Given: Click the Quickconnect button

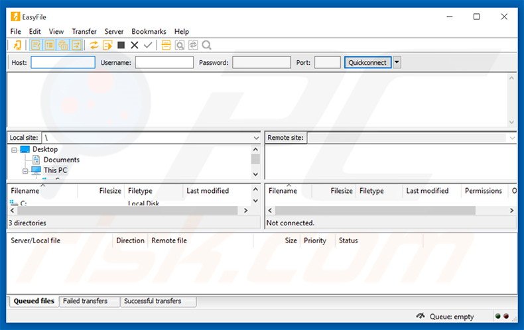Looking at the screenshot, I should [367, 62].
